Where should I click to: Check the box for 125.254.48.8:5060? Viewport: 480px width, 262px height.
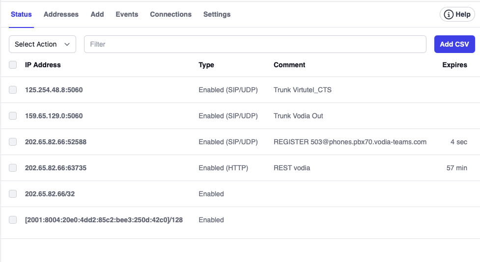[13, 90]
